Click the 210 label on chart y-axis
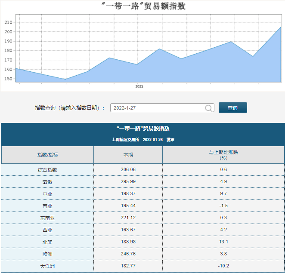Screen dimensions: 285x273 click(x=8, y=22)
